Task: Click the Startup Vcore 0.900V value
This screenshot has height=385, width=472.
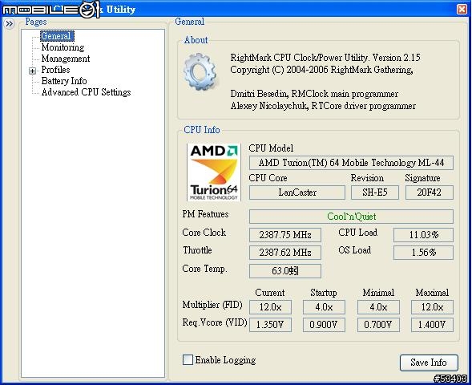Action: (x=324, y=325)
